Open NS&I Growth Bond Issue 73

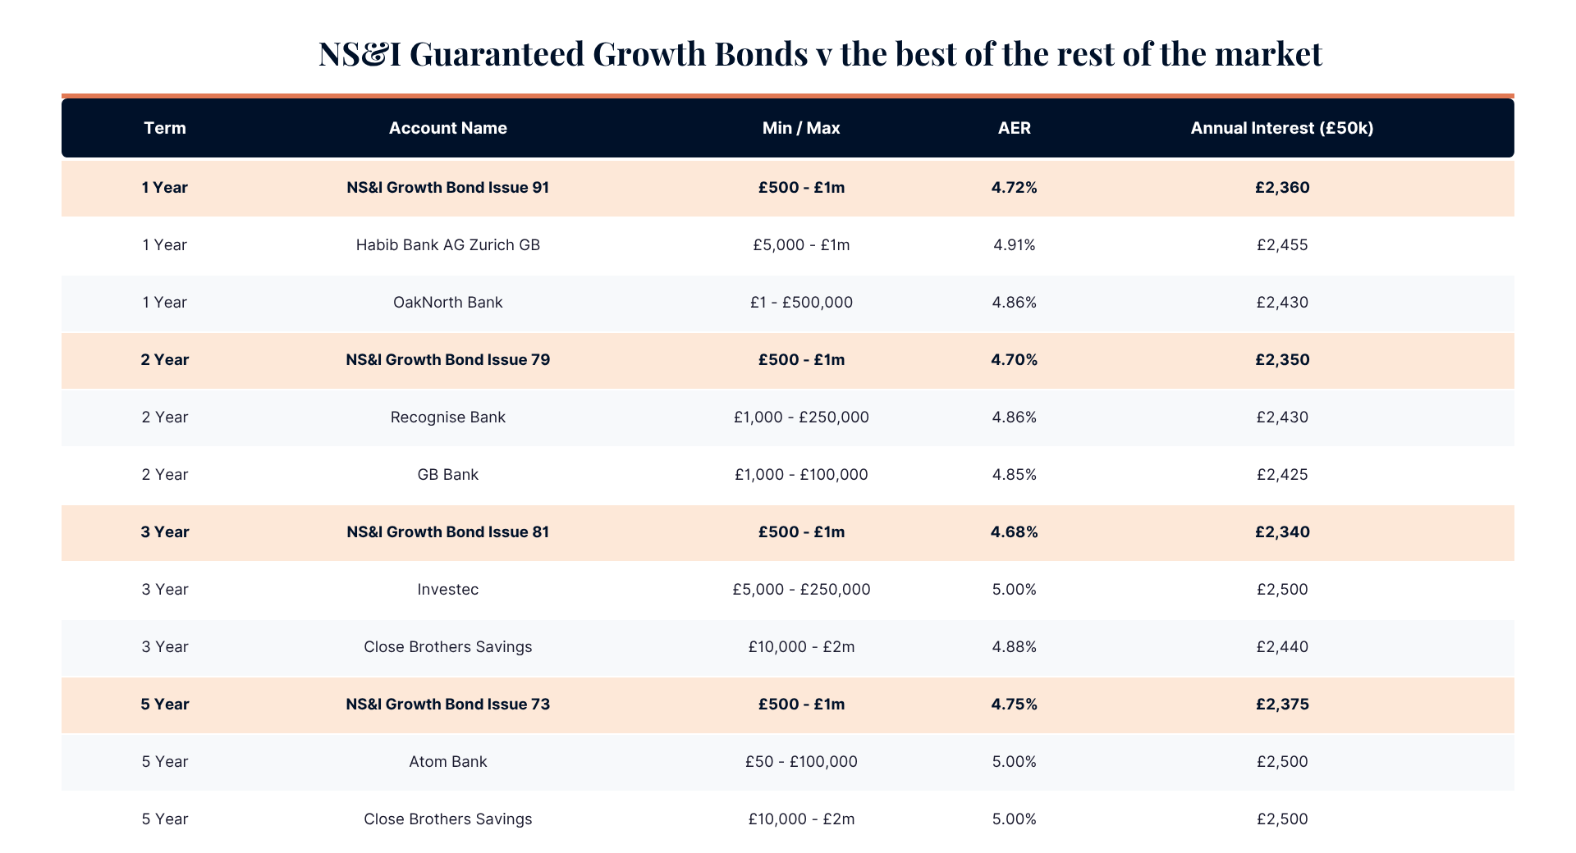(448, 704)
